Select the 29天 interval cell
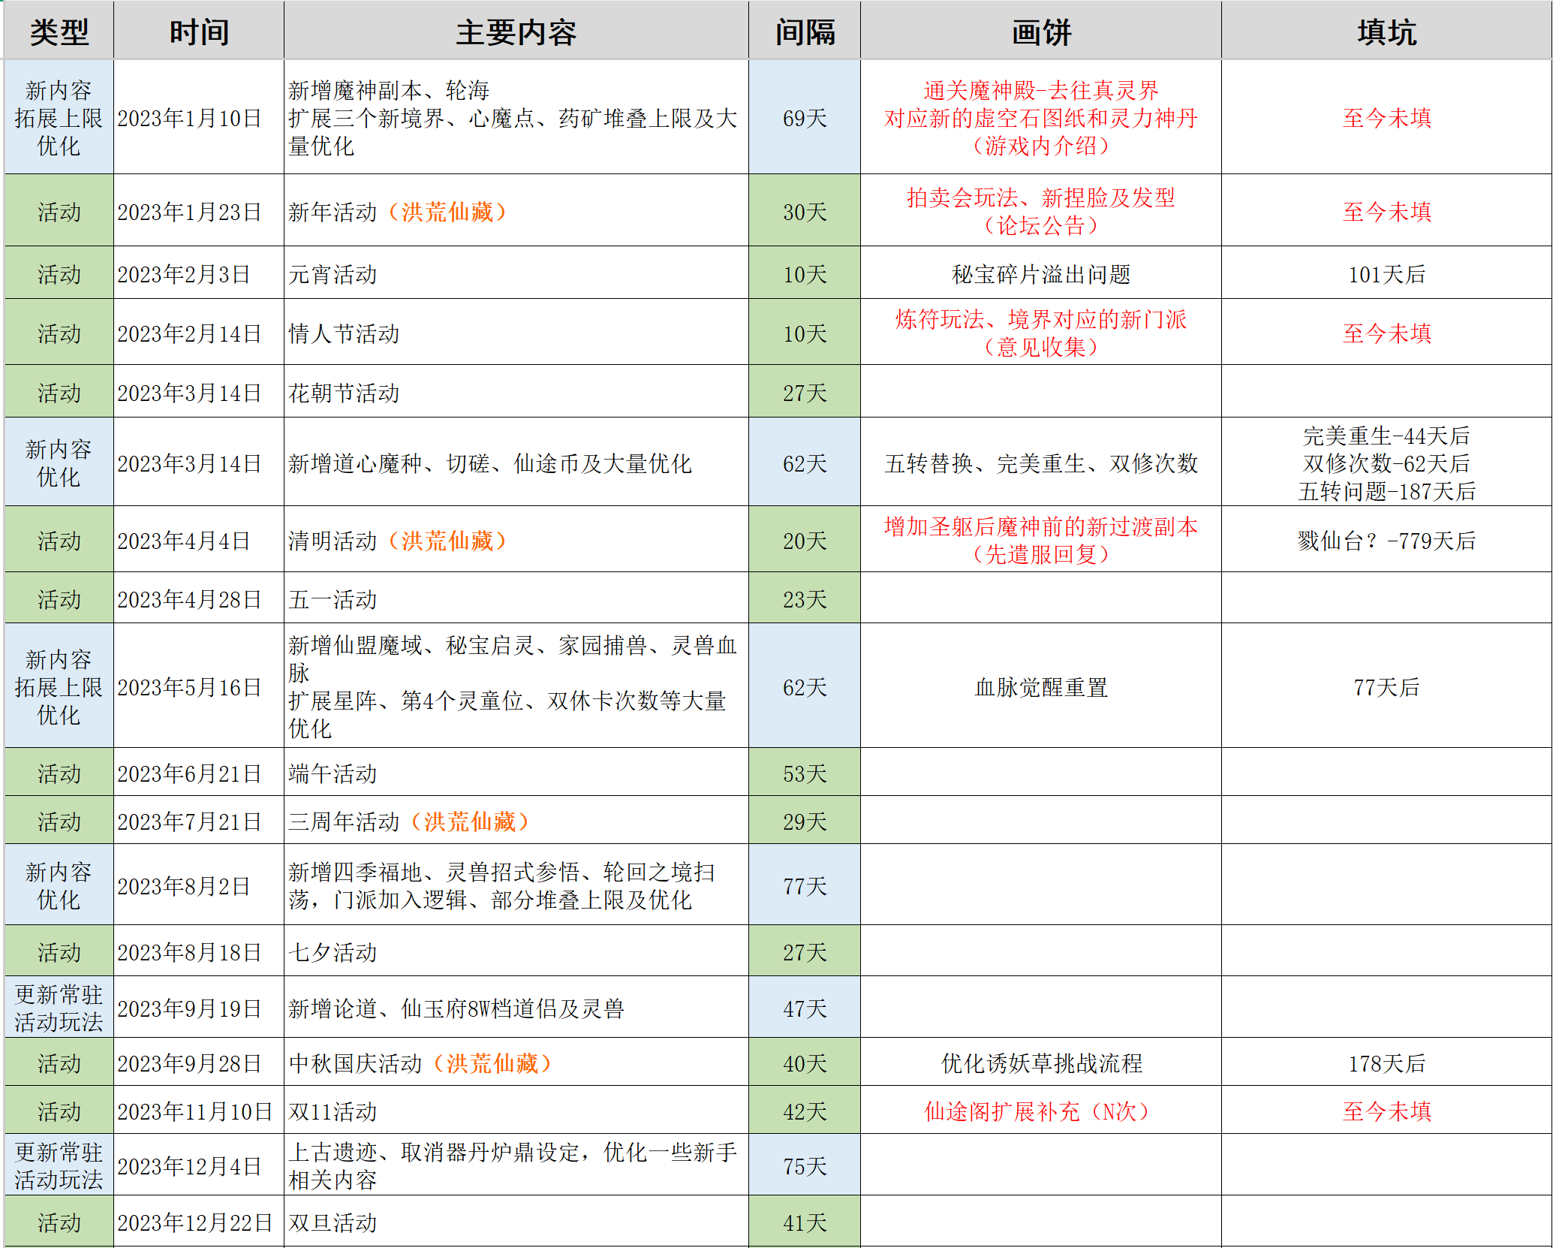Viewport: 1553px width, 1248px height. (805, 821)
